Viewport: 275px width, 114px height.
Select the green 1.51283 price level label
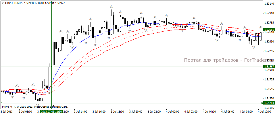(269, 103)
